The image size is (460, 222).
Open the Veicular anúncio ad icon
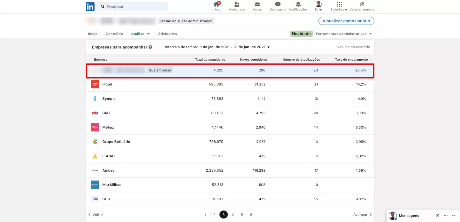click(x=361, y=4)
